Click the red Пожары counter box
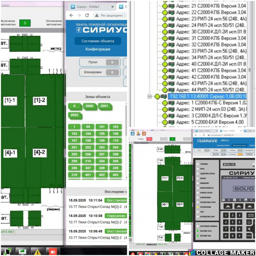Viewport: 256px width, 256px height. point(149,139)
